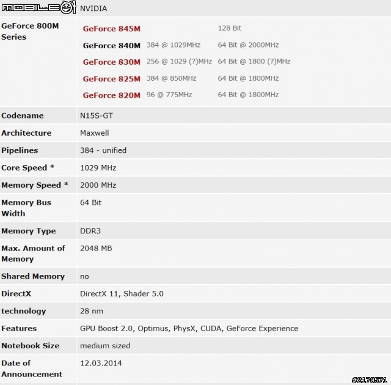
Task: Select 64 Bit @ 1800MHz for the 820M
Action: [x=248, y=95]
